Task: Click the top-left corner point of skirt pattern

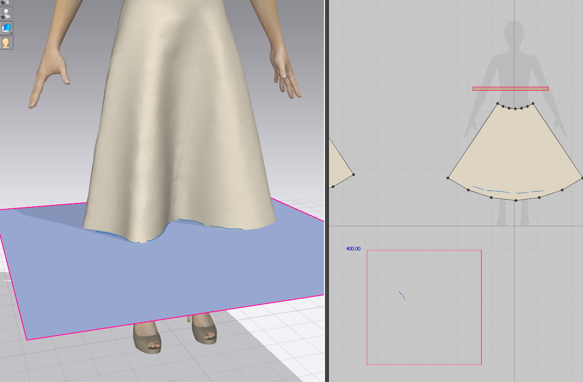Action: click(498, 104)
